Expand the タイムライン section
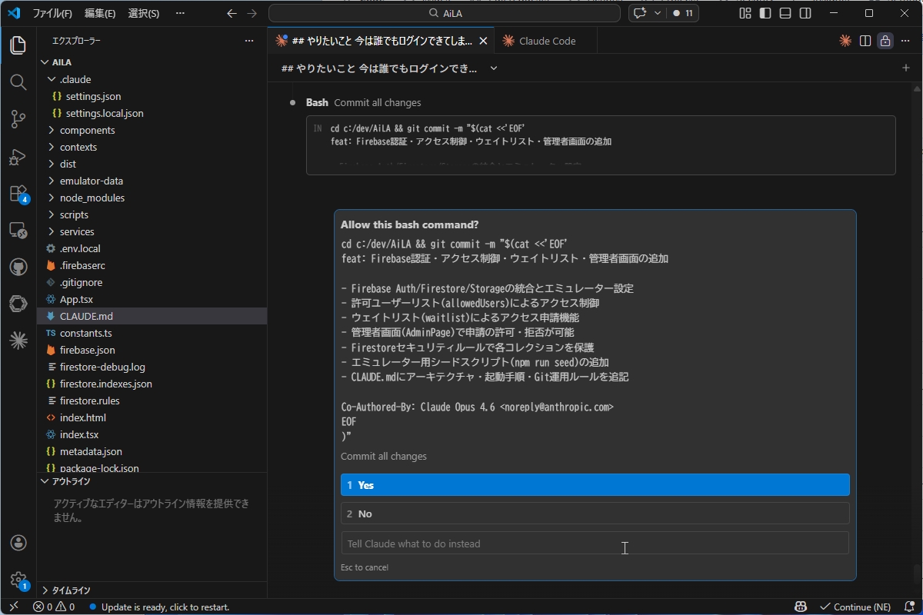 45,590
